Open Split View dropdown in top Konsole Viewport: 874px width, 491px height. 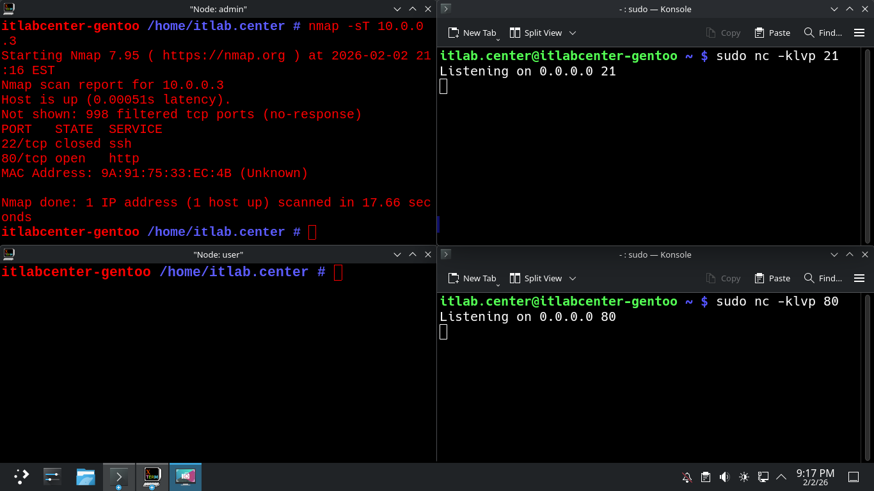tap(573, 33)
